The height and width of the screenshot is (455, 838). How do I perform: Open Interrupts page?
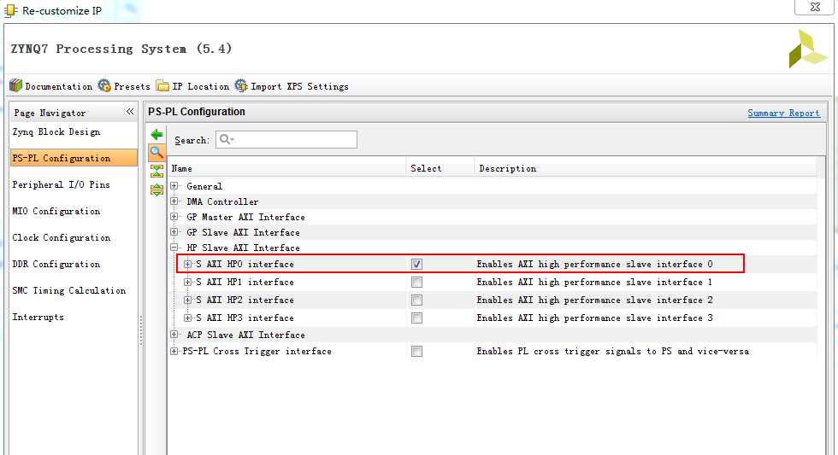[38, 317]
